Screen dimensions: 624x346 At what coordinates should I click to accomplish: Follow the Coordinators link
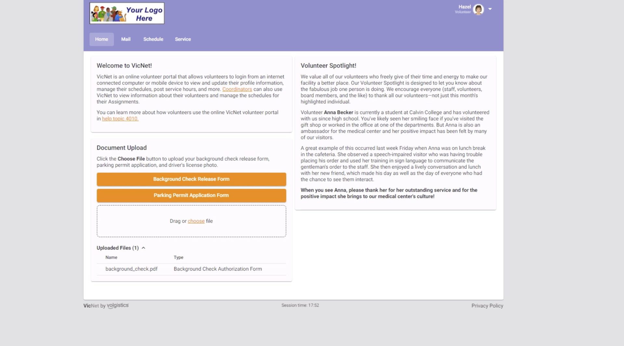[x=237, y=89]
